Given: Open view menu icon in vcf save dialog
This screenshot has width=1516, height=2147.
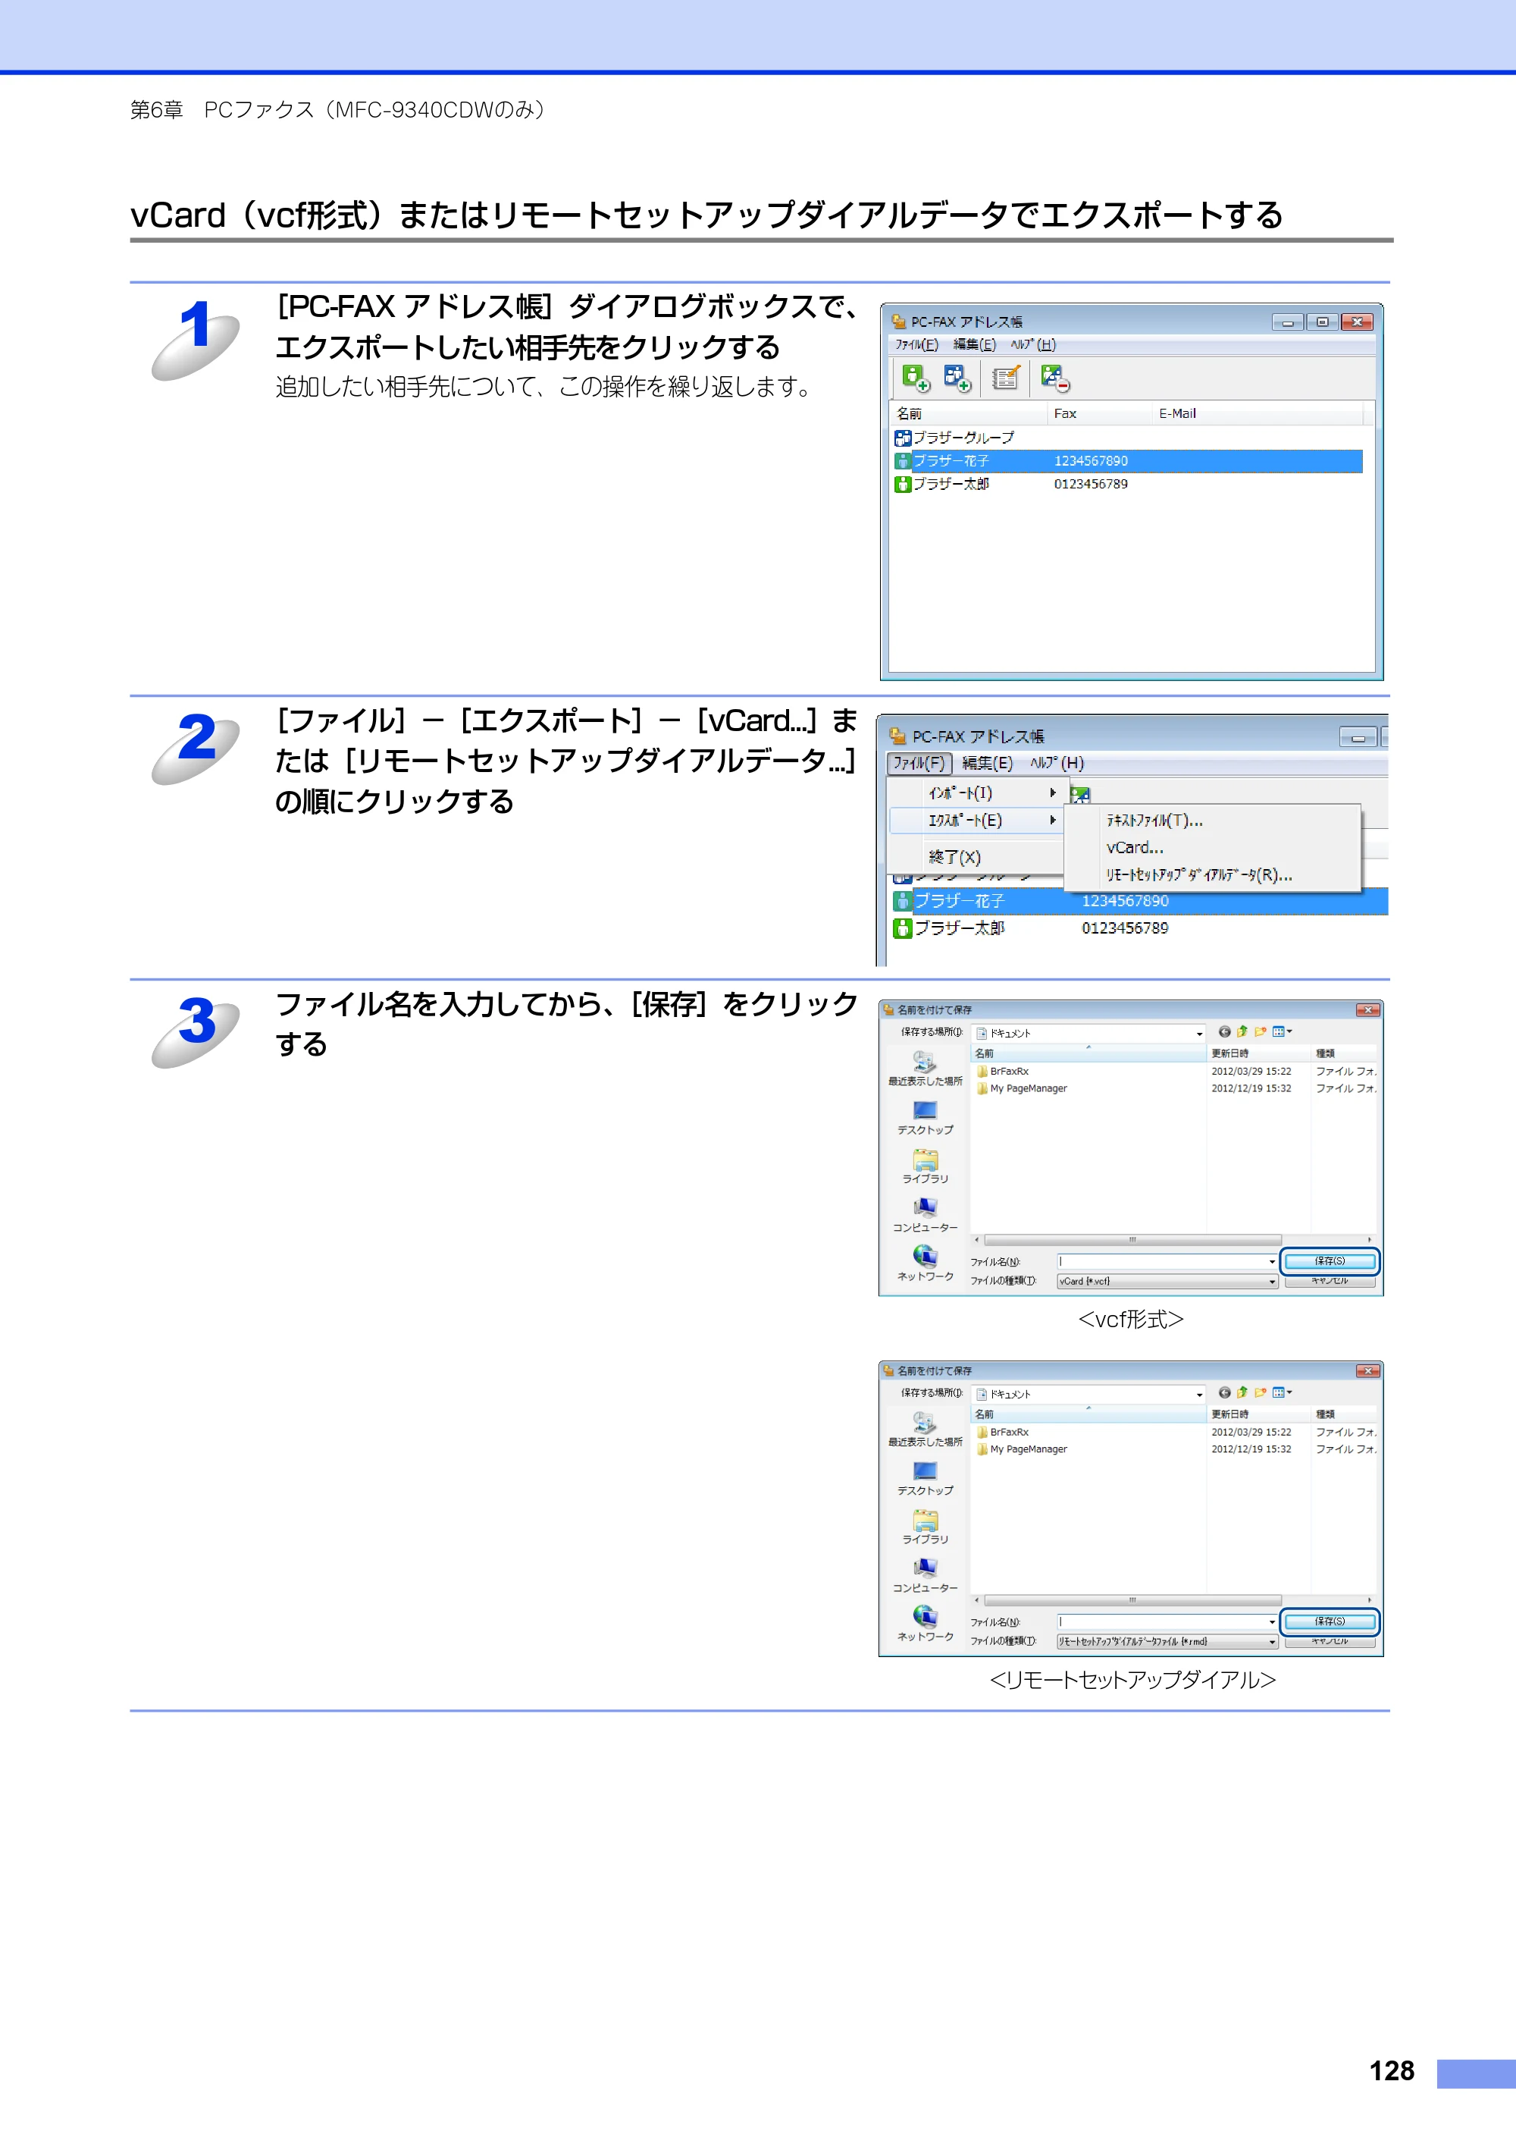Looking at the screenshot, I should click(1282, 1032).
